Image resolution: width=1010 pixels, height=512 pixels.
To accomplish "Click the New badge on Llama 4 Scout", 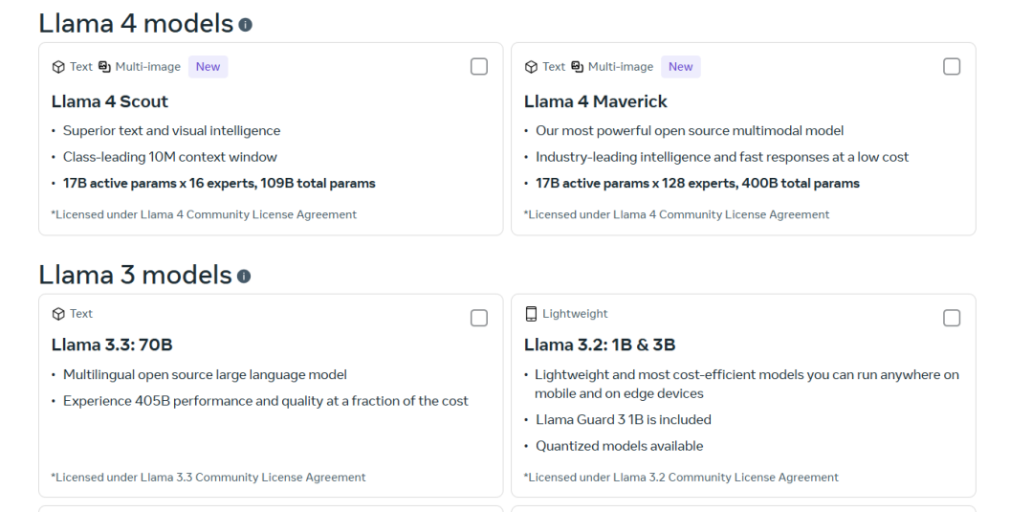I will [x=209, y=66].
